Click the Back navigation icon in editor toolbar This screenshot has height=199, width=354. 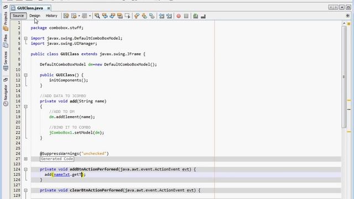tap(74, 16)
